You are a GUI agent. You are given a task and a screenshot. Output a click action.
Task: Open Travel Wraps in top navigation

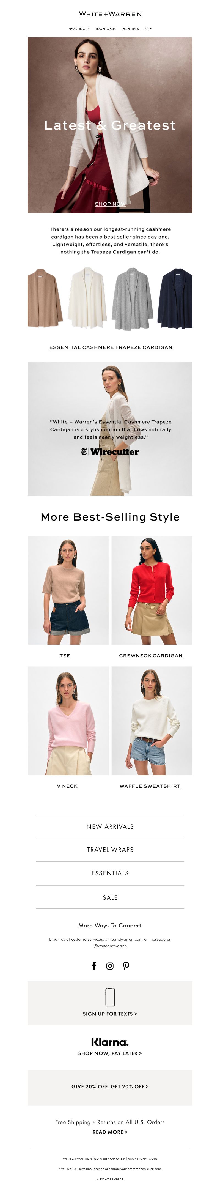tap(106, 29)
